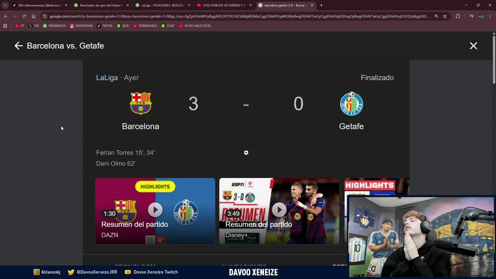496x279 pixels.
Task: Go to the browser home page
Action: pos(33,16)
